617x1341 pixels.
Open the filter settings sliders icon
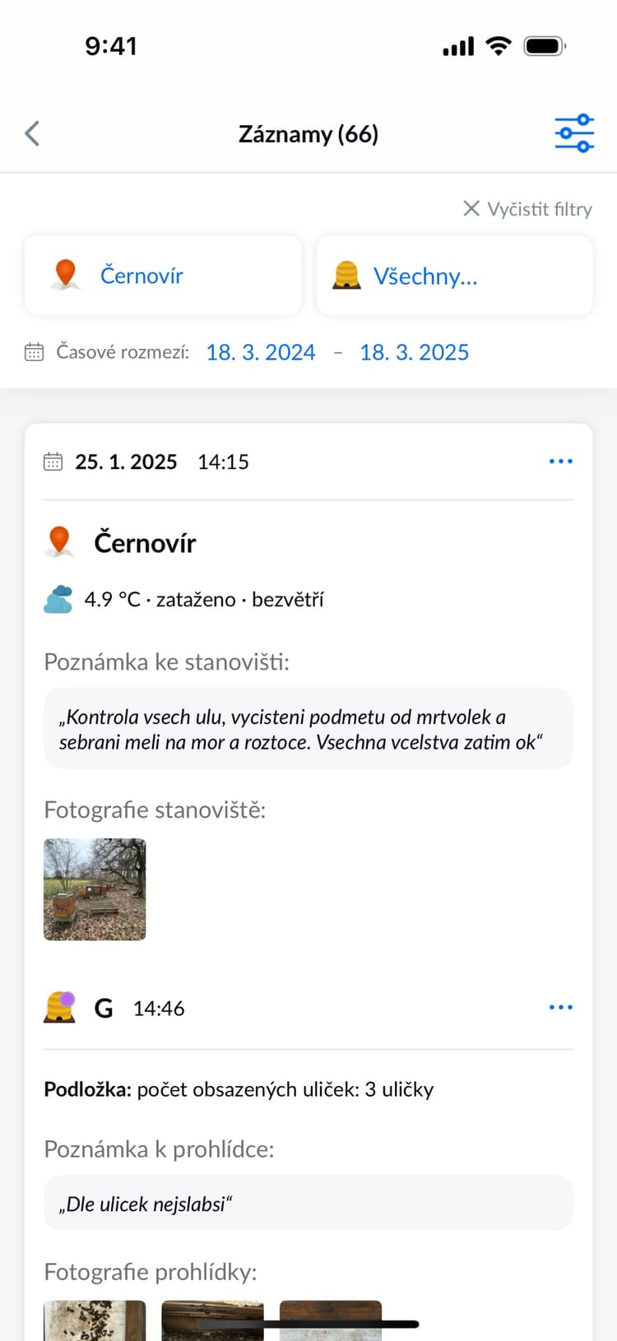[x=573, y=133]
